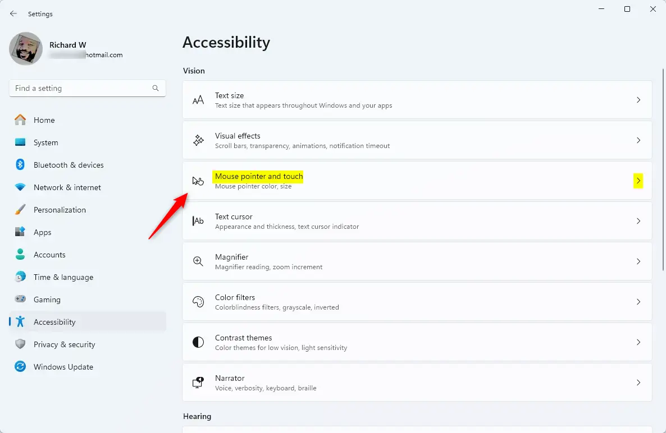The width and height of the screenshot is (666, 433).
Task: Open Windows Update from sidebar
Action: coord(63,367)
